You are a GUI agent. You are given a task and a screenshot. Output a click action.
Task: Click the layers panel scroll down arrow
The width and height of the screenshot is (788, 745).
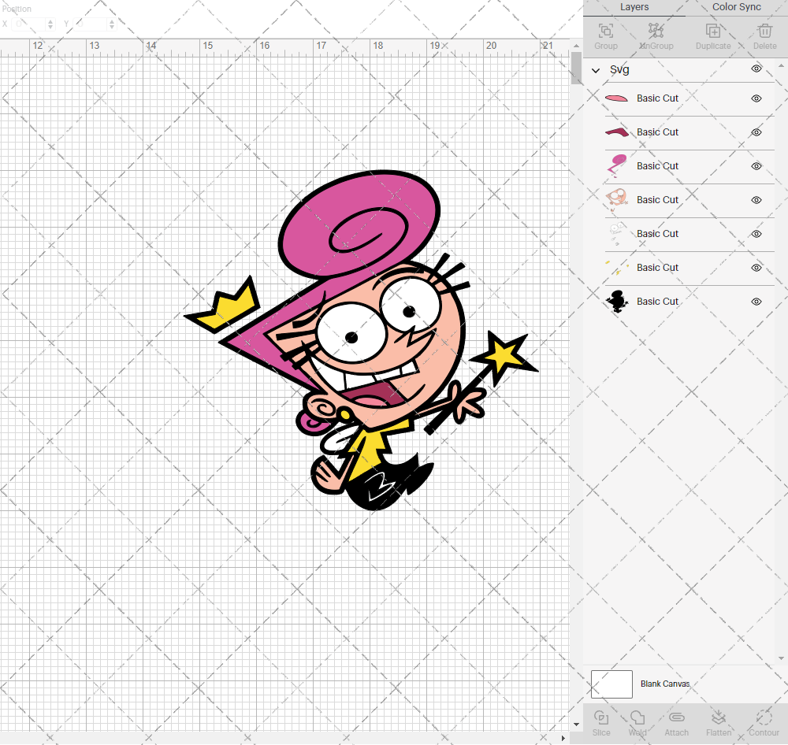point(780,658)
